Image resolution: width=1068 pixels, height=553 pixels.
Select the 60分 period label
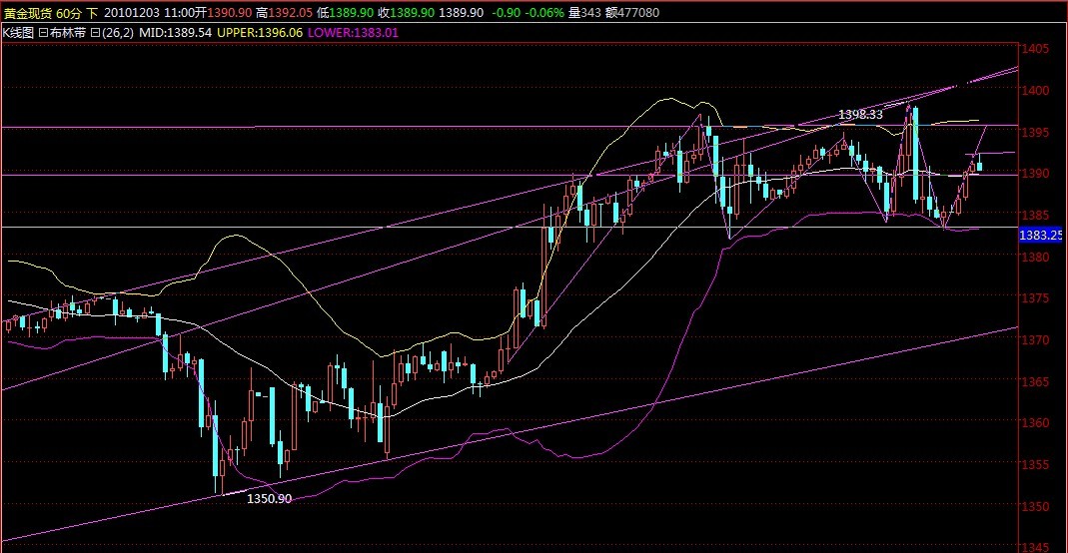[69, 13]
